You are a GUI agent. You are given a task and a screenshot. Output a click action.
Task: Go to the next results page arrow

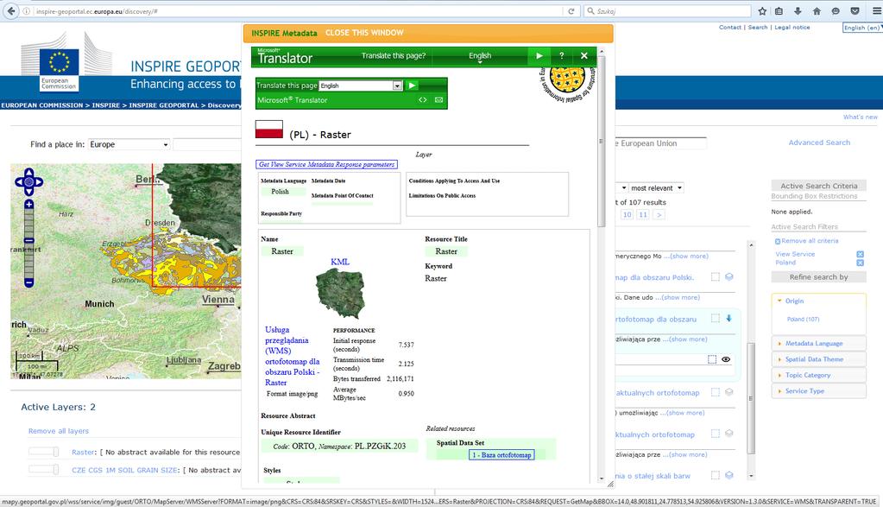click(x=659, y=214)
